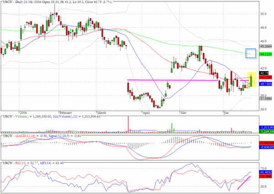The width and height of the screenshot is (274, 194).
Task: Click the red 40.7245 moving average value
Action: [x=266, y=77]
